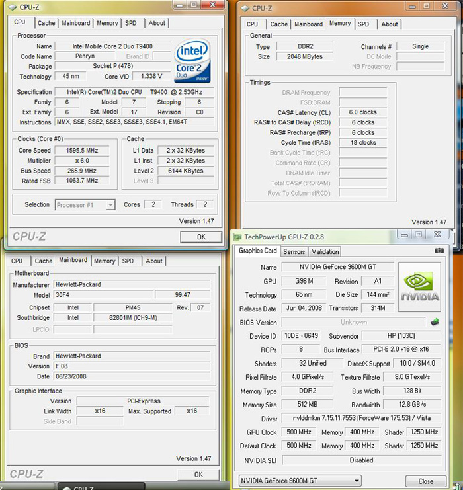
Task: Open Mainboard tab in Memory CPU-Z window
Action: click(309, 24)
